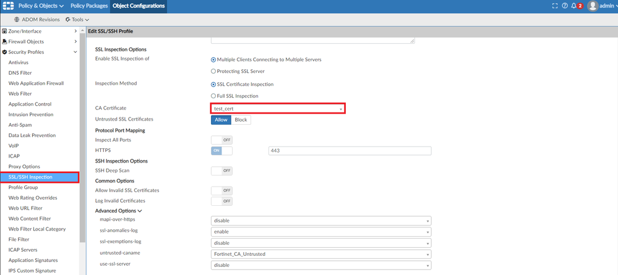618x275 pixels.
Task: Click the ADOM Revisions globe icon
Action: click(x=17, y=20)
